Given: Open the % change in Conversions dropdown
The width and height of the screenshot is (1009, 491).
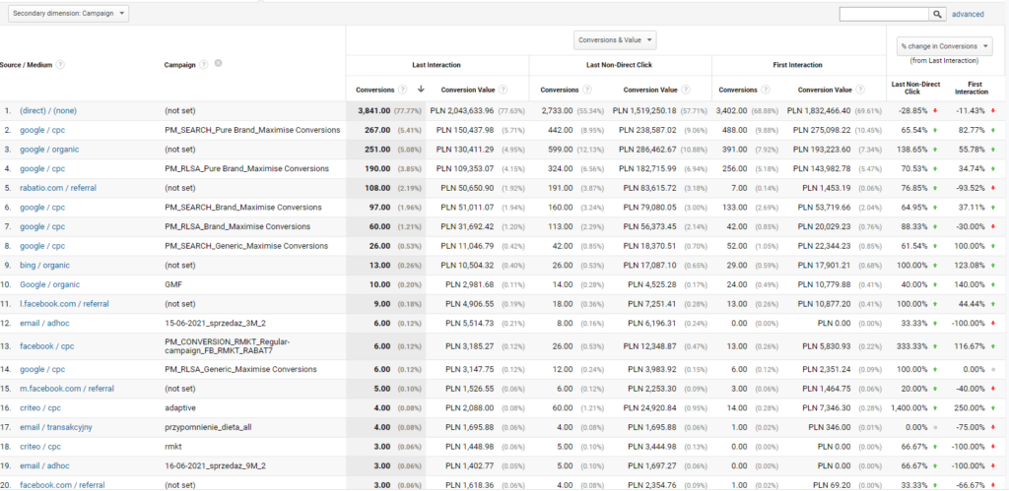Looking at the screenshot, I should (x=944, y=46).
